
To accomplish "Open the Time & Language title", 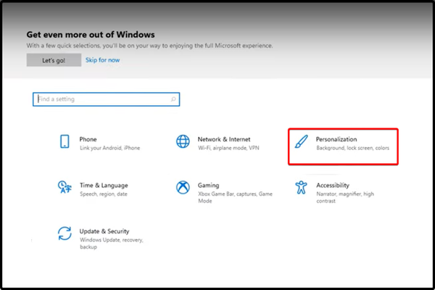I will point(102,185).
